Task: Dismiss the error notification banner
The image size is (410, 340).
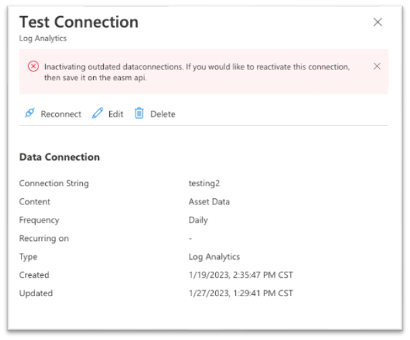Action: (x=377, y=66)
